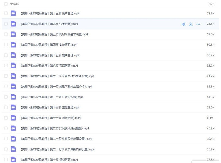This screenshot has height=163, width=221.
Task: Click video icon for 第四节 安装源码.mp4
Action: pyautogui.click(x=13, y=45)
